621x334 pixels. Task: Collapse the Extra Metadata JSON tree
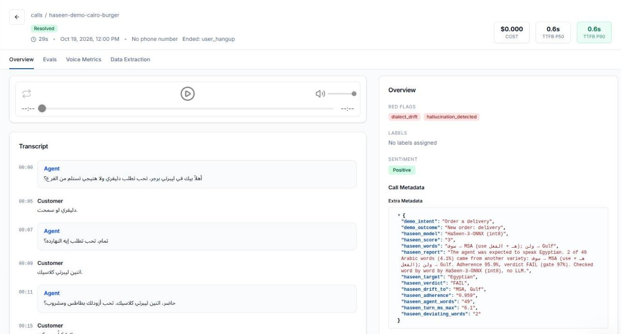pyautogui.click(x=399, y=215)
